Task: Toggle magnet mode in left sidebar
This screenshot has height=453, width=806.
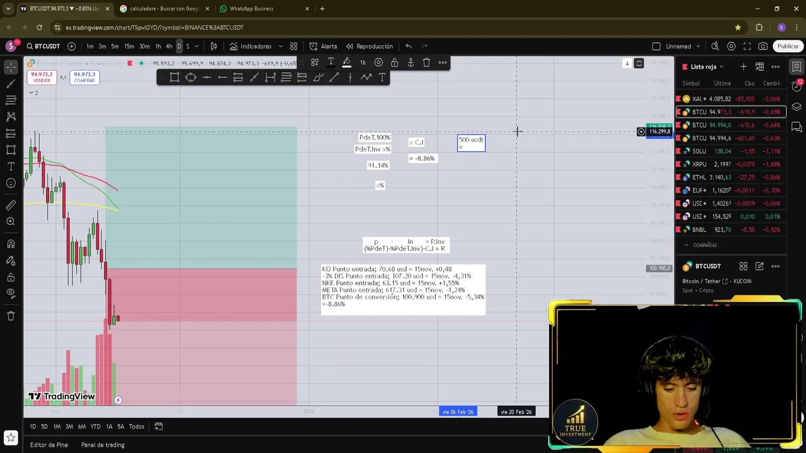Action: [11, 244]
